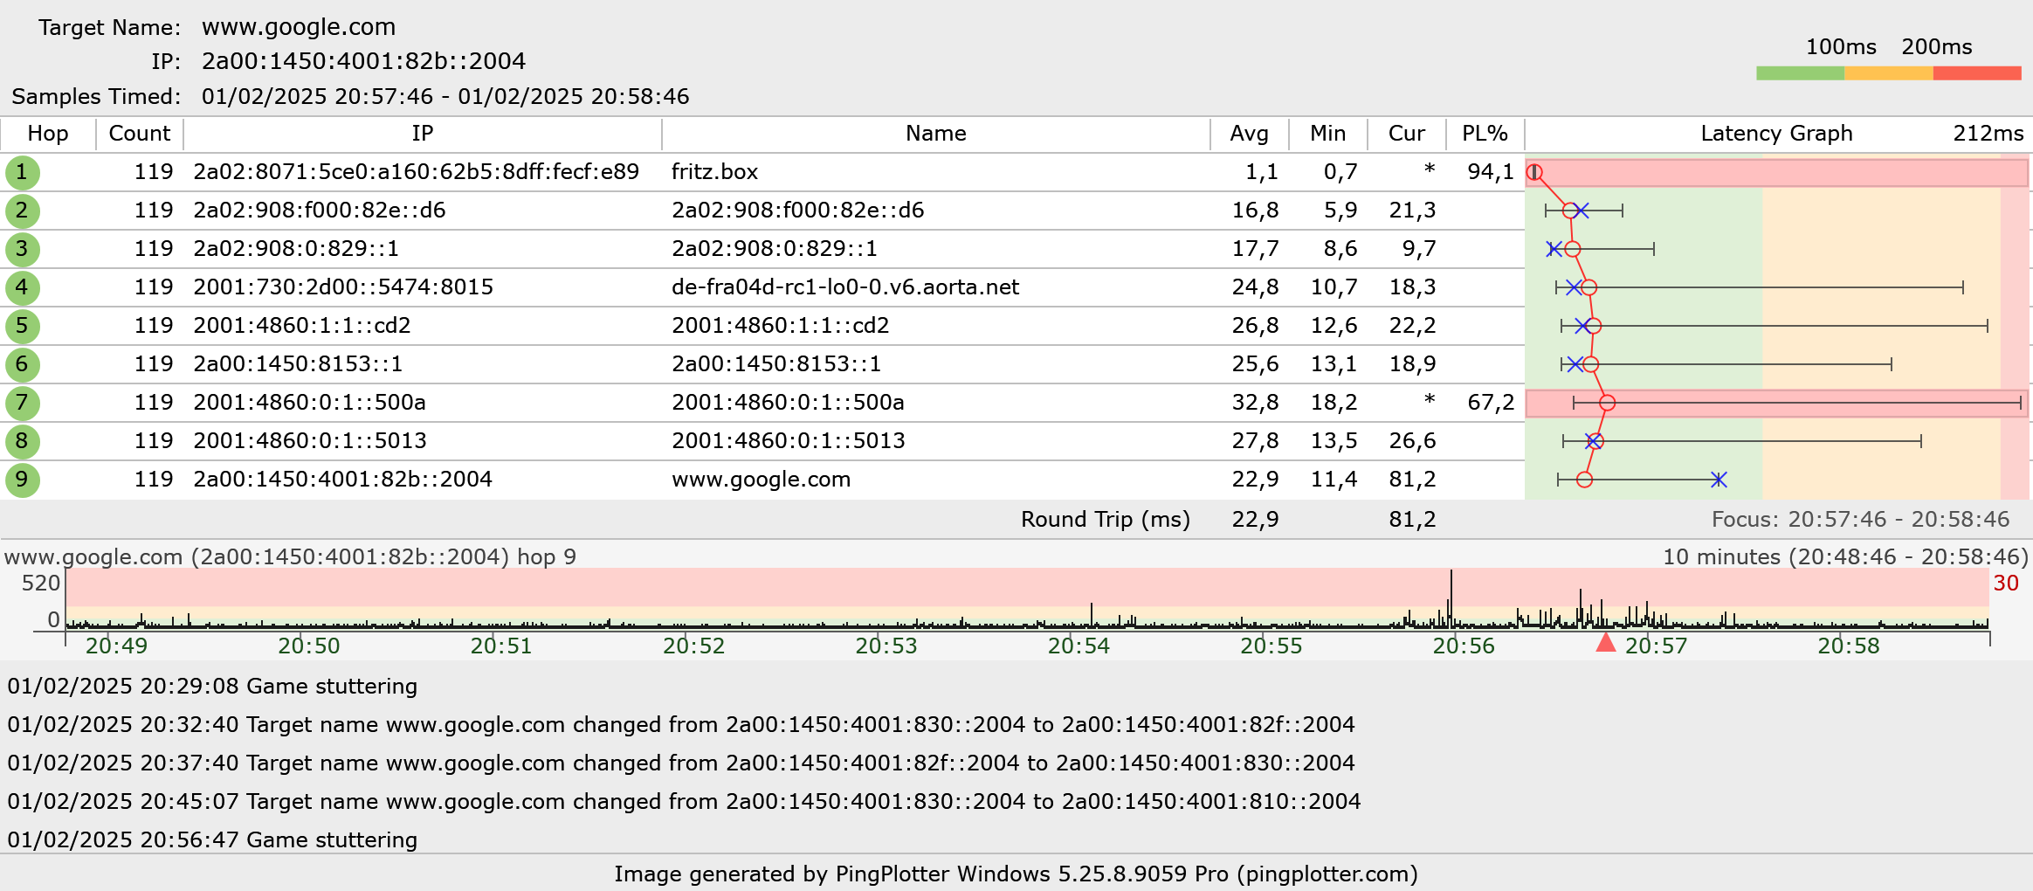Click the 20:49 timeline time label
This screenshot has width=2033, height=891.
(116, 646)
